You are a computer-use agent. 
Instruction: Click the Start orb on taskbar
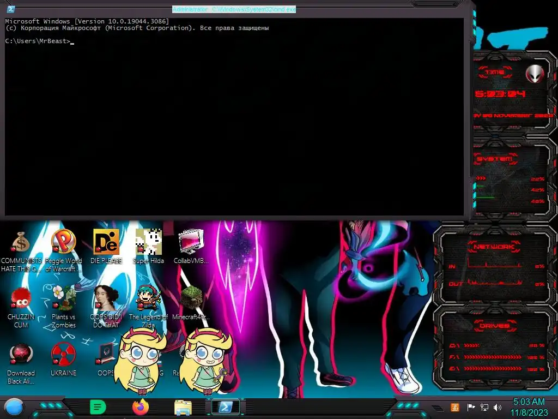14,408
